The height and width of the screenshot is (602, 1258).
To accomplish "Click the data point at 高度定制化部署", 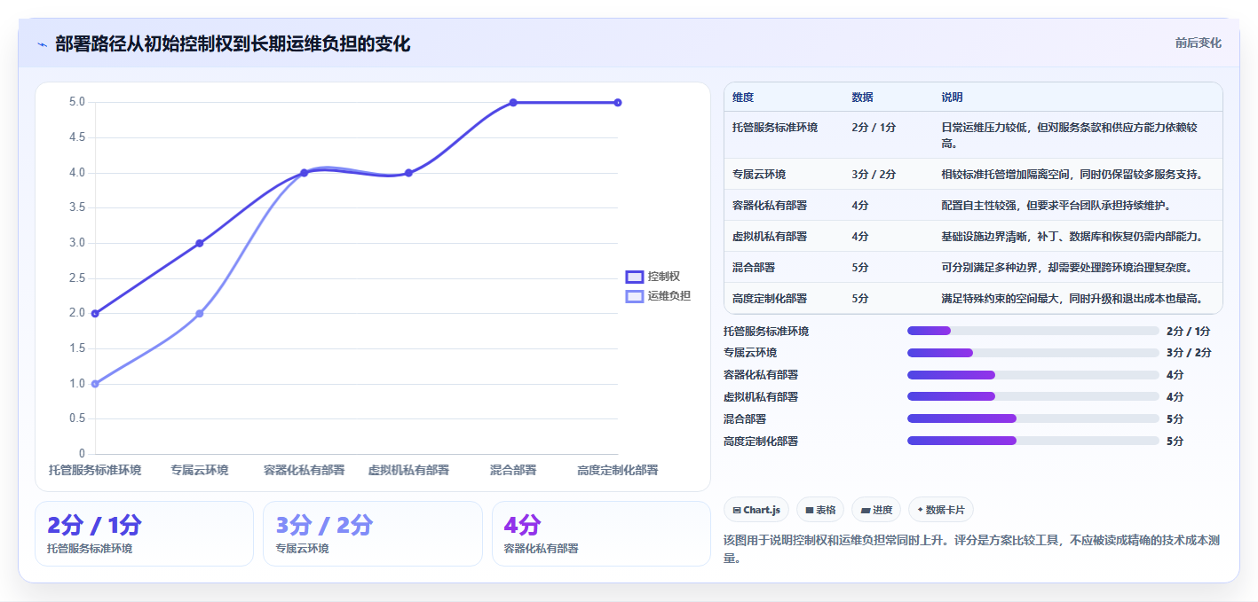I will click(x=618, y=103).
